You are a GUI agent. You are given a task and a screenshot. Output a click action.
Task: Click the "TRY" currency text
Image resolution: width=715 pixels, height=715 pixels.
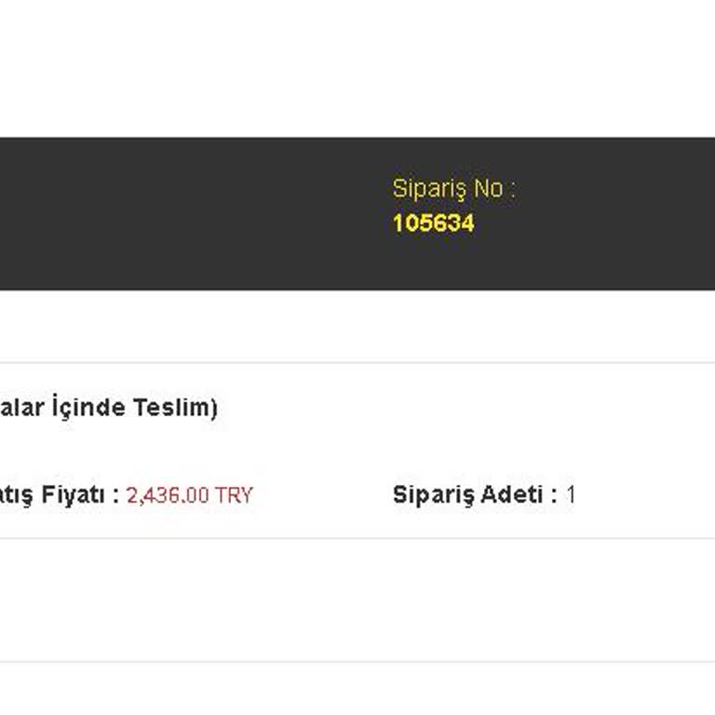(x=234, y=495)
